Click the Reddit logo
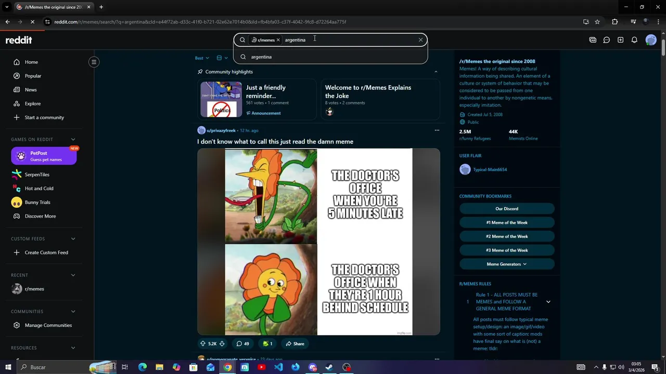The height and width of the screenshot is (374, 666). click(19, 40)
